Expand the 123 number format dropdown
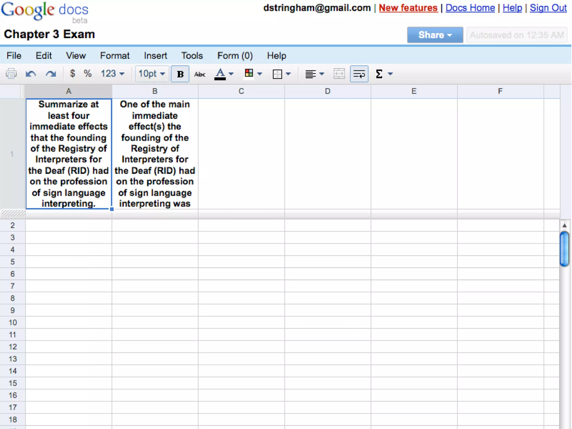Screen dimensions: 572x429 [112, 74]
